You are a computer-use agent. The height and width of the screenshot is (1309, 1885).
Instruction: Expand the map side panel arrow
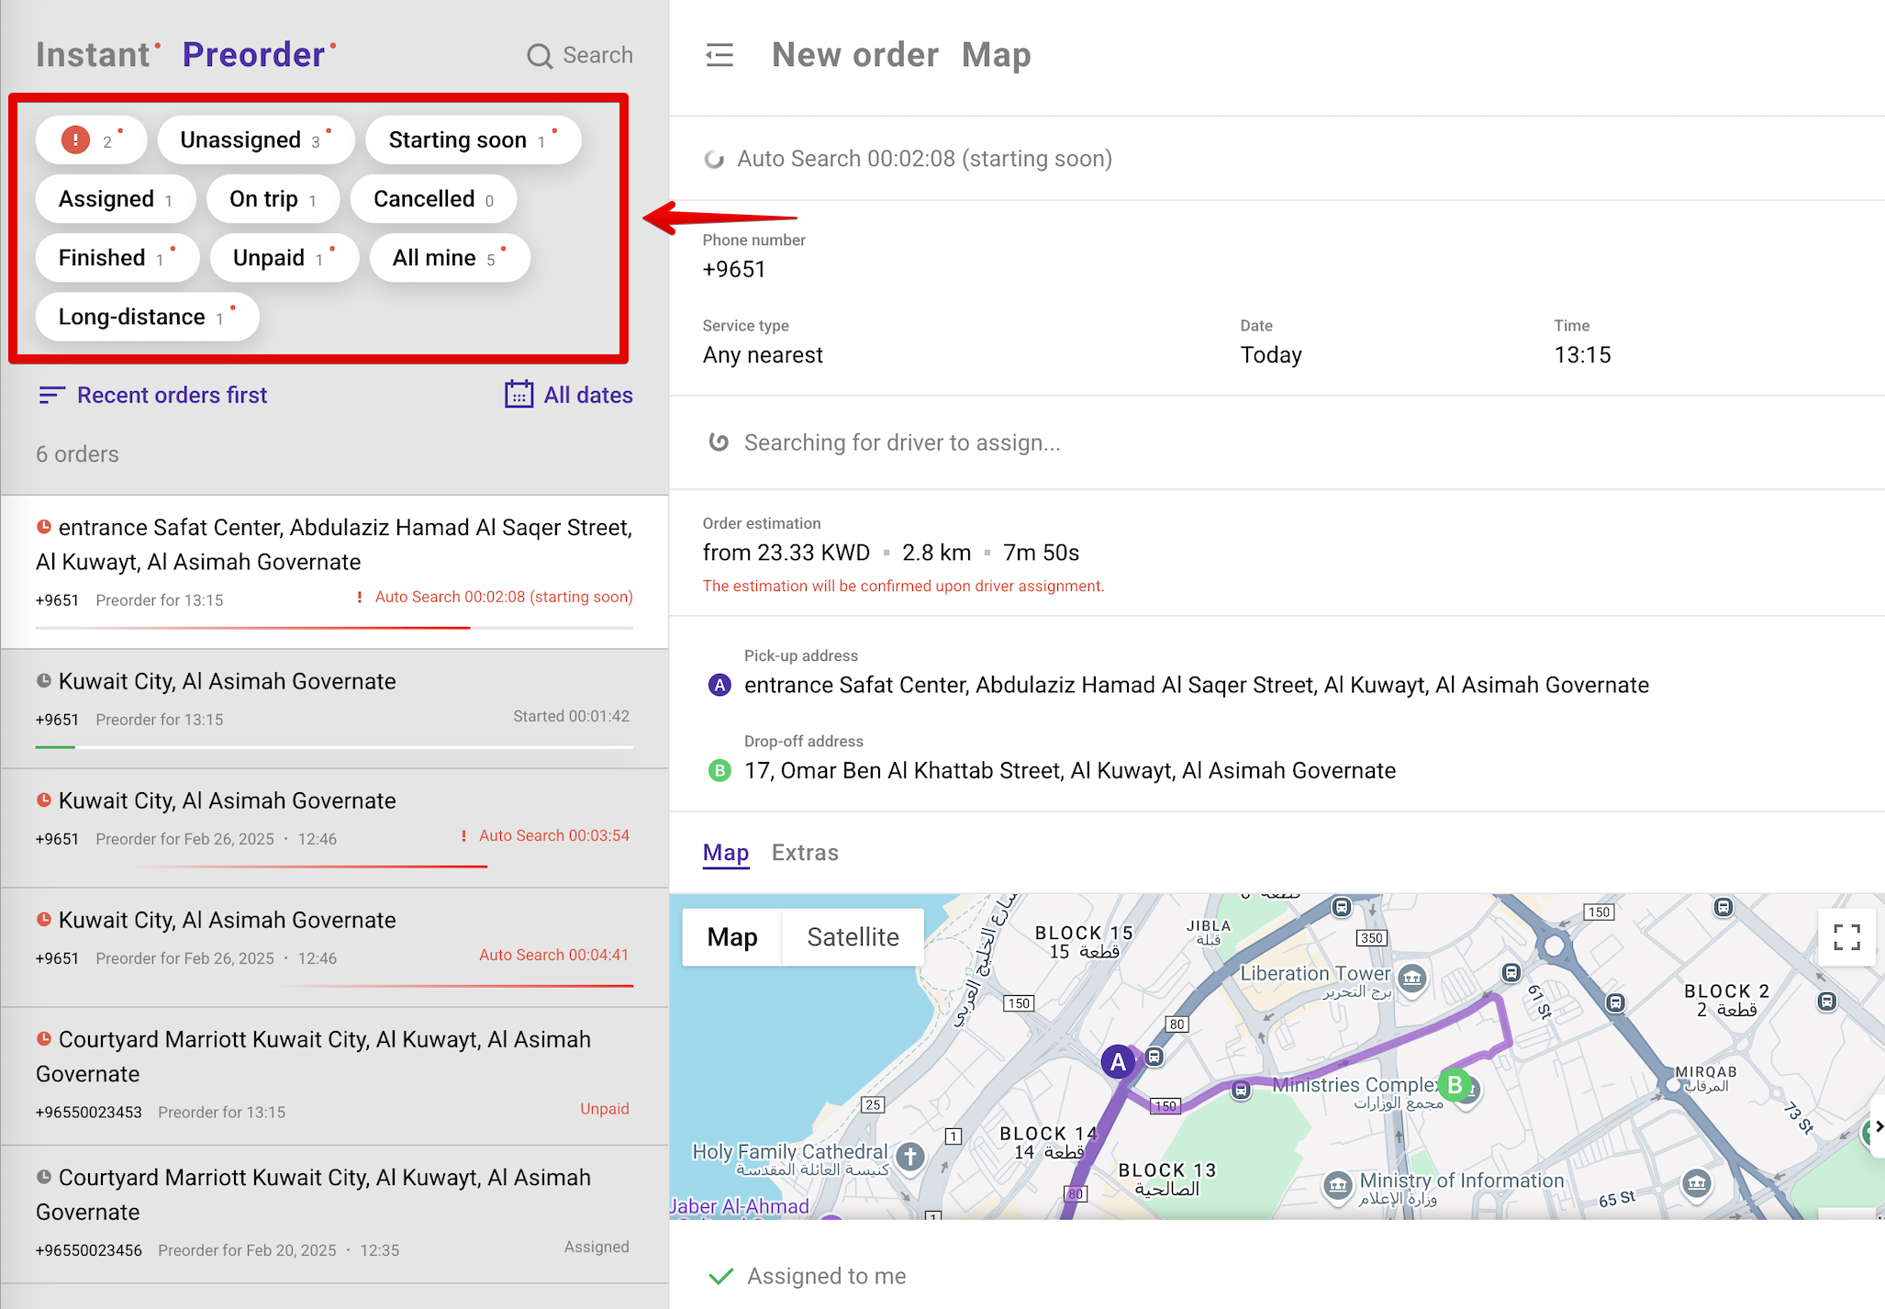1878,1126
